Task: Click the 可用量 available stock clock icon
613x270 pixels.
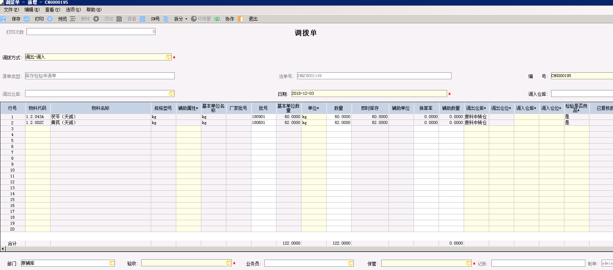Action: (x=194, y=19)
